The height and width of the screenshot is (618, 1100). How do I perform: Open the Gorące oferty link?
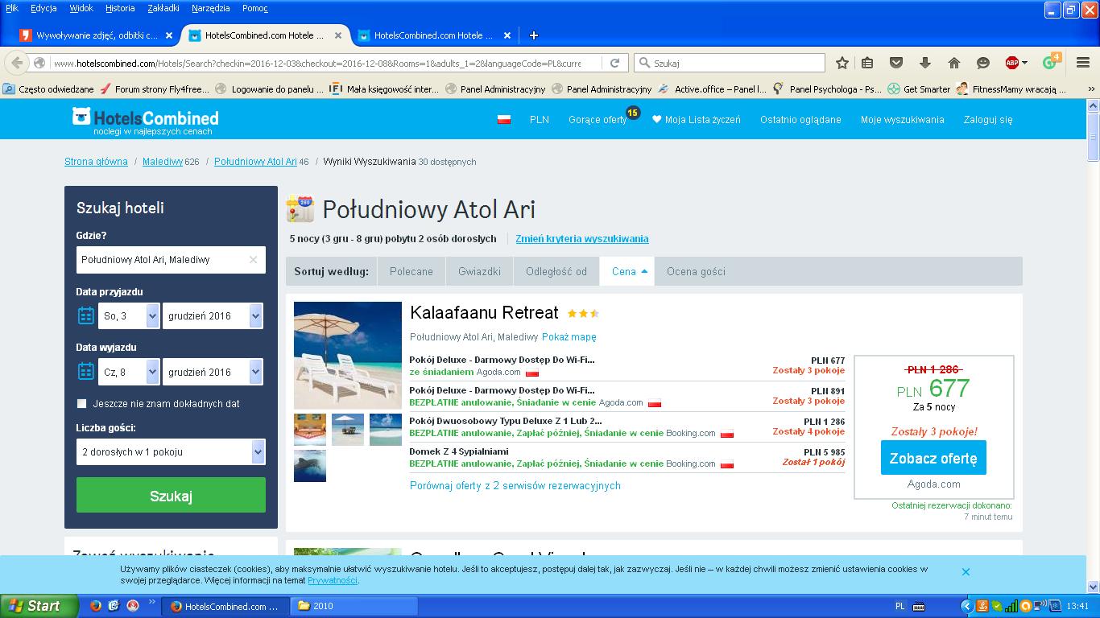pyautogui.click(x=598, y=119)
